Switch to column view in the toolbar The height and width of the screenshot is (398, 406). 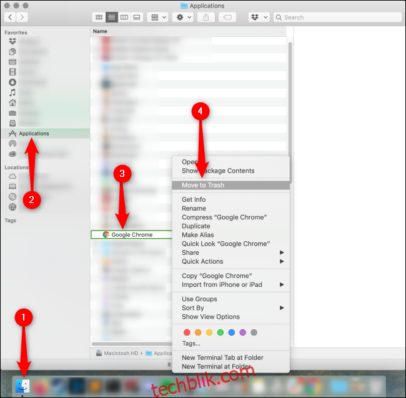pyautogui.click(x=124, y=17)
